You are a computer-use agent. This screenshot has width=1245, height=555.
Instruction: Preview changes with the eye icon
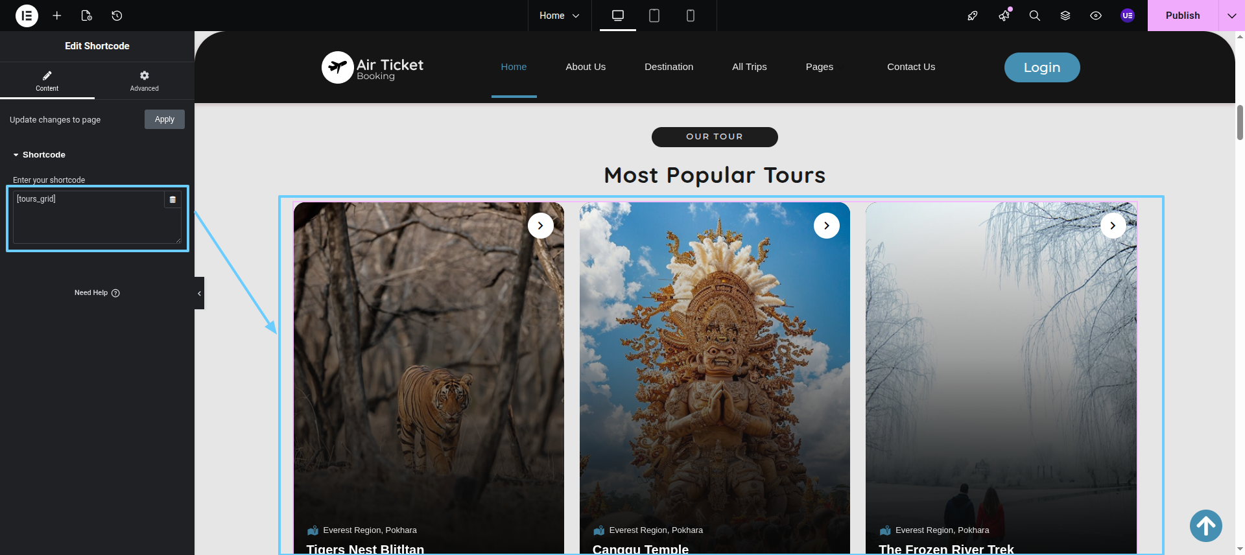[x=1095, y=16]
